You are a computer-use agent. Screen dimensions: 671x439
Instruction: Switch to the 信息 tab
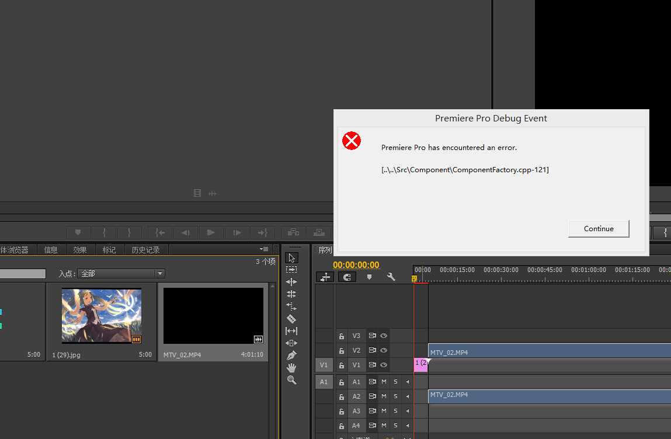(51, 250)
